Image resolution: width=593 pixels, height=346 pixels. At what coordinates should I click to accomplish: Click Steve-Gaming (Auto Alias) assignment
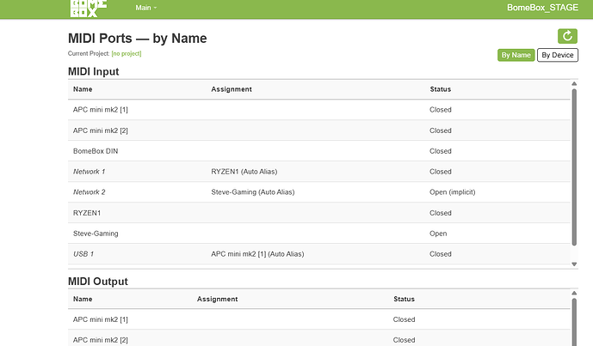click(253, 192)
